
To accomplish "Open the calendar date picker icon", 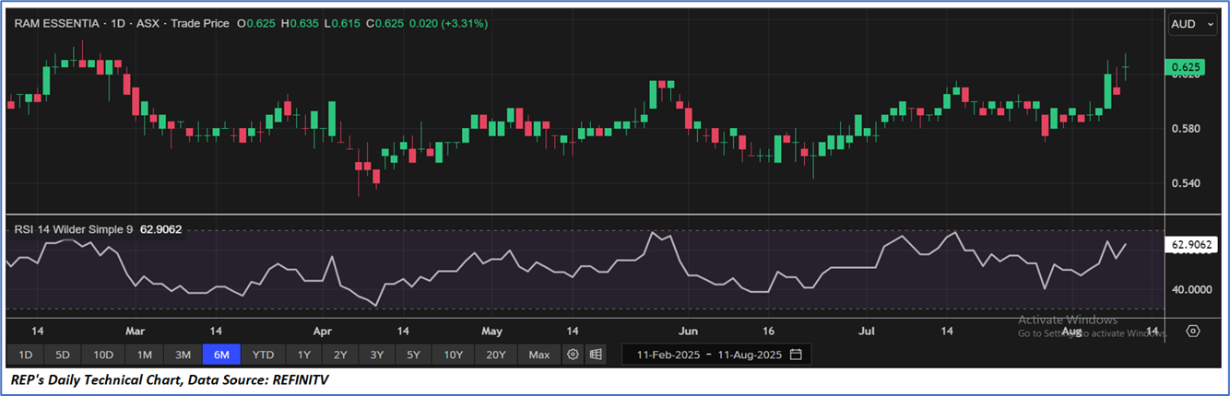I will pos(796,355).
